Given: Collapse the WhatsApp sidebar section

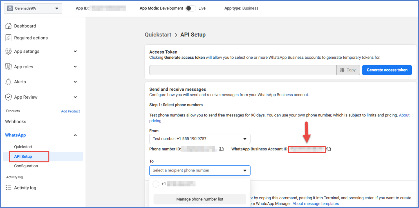Looking at the screenshot, I should click(75, 135).
